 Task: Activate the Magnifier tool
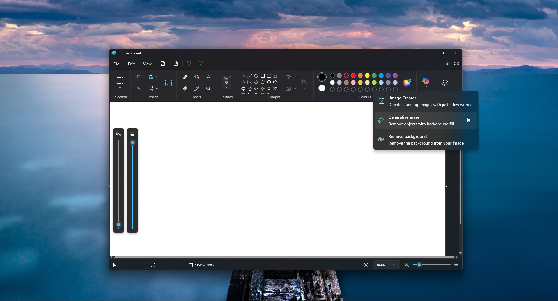209,88
